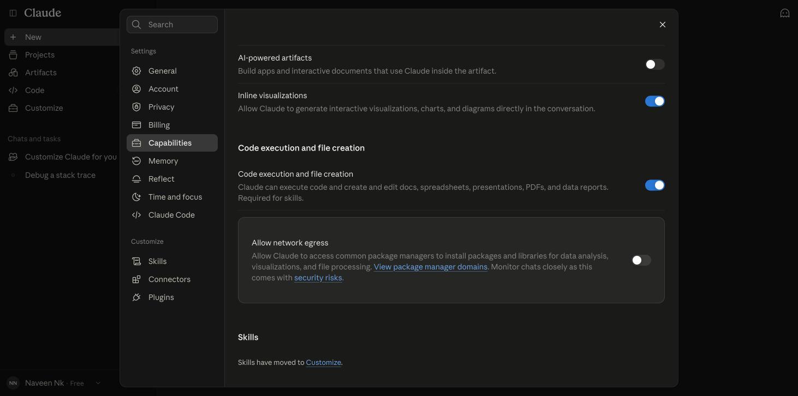The width and height of the screenshot is (798, 396).
Task: Expand the Naveen Nk account chevron
Action: 98,383
